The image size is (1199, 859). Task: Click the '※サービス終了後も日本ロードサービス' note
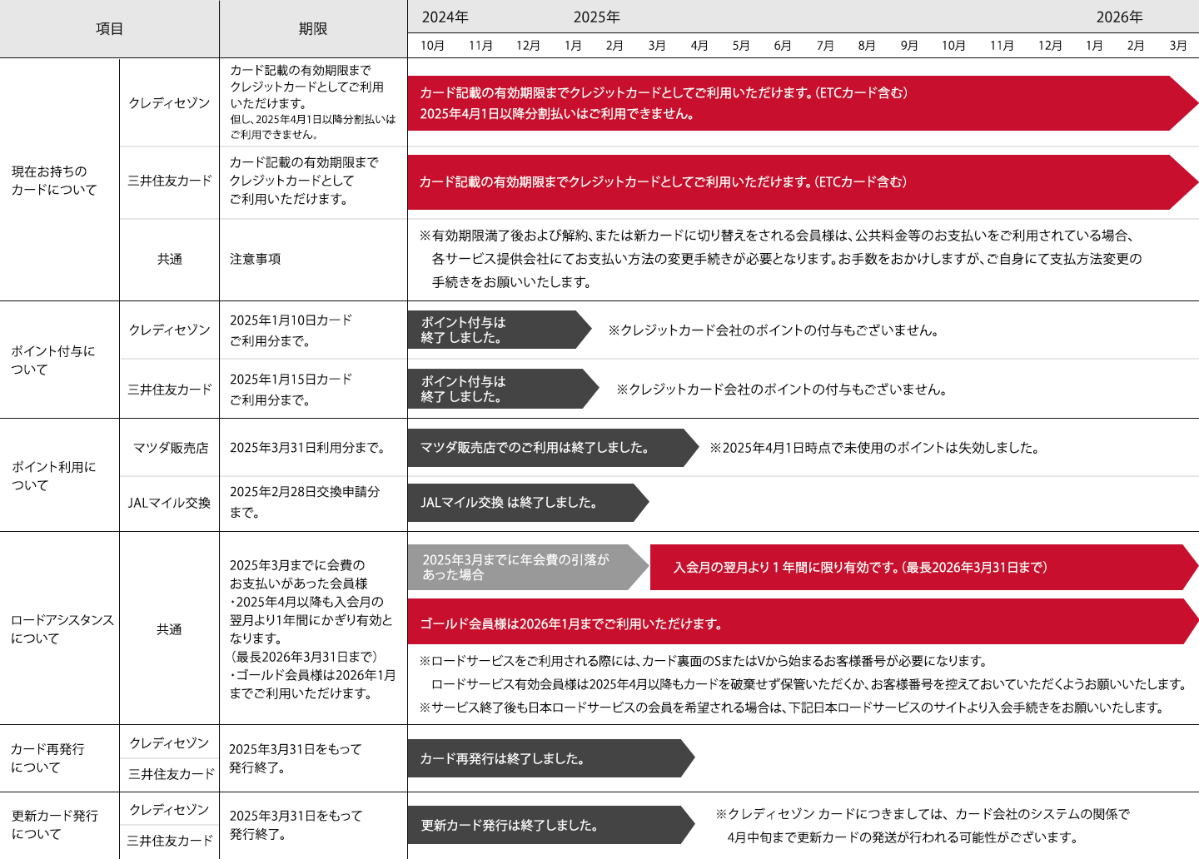(x=791, y=708)
